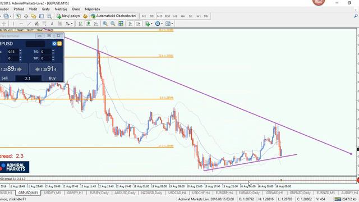The width and height of the screenshot is (359, 202).
Task: Switch to the EURJPY,Daily chart tab
Action: 99,193
